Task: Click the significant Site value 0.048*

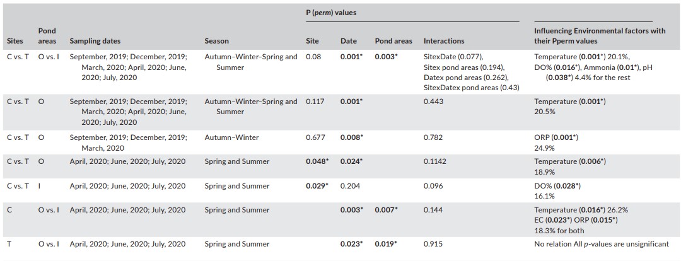Action: point(317,161)
